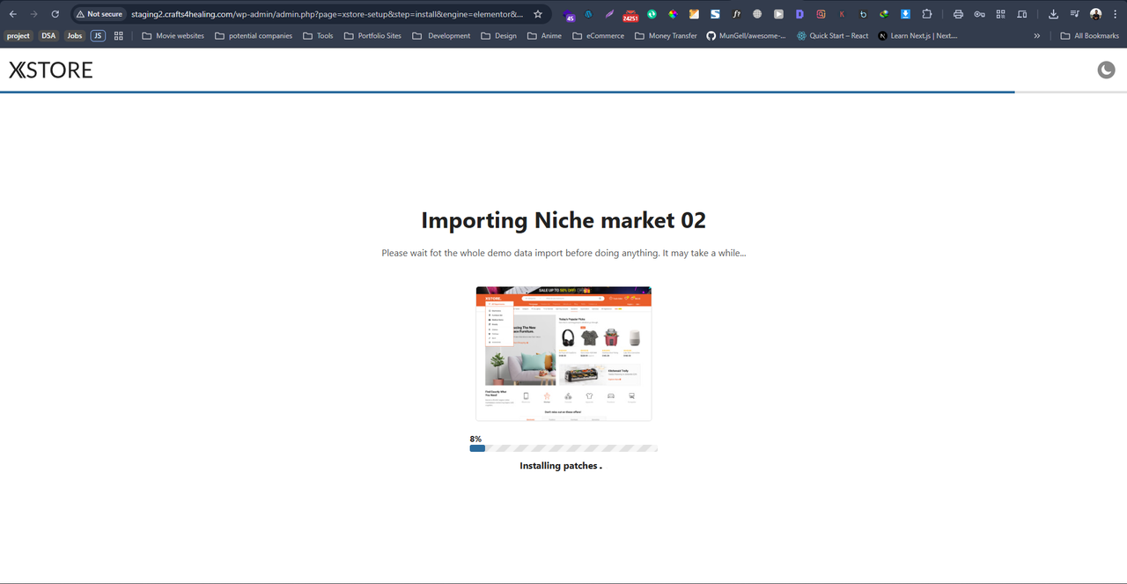
Task: Open the Learn Next.js bookmark
Action: (x=917, y=36)
